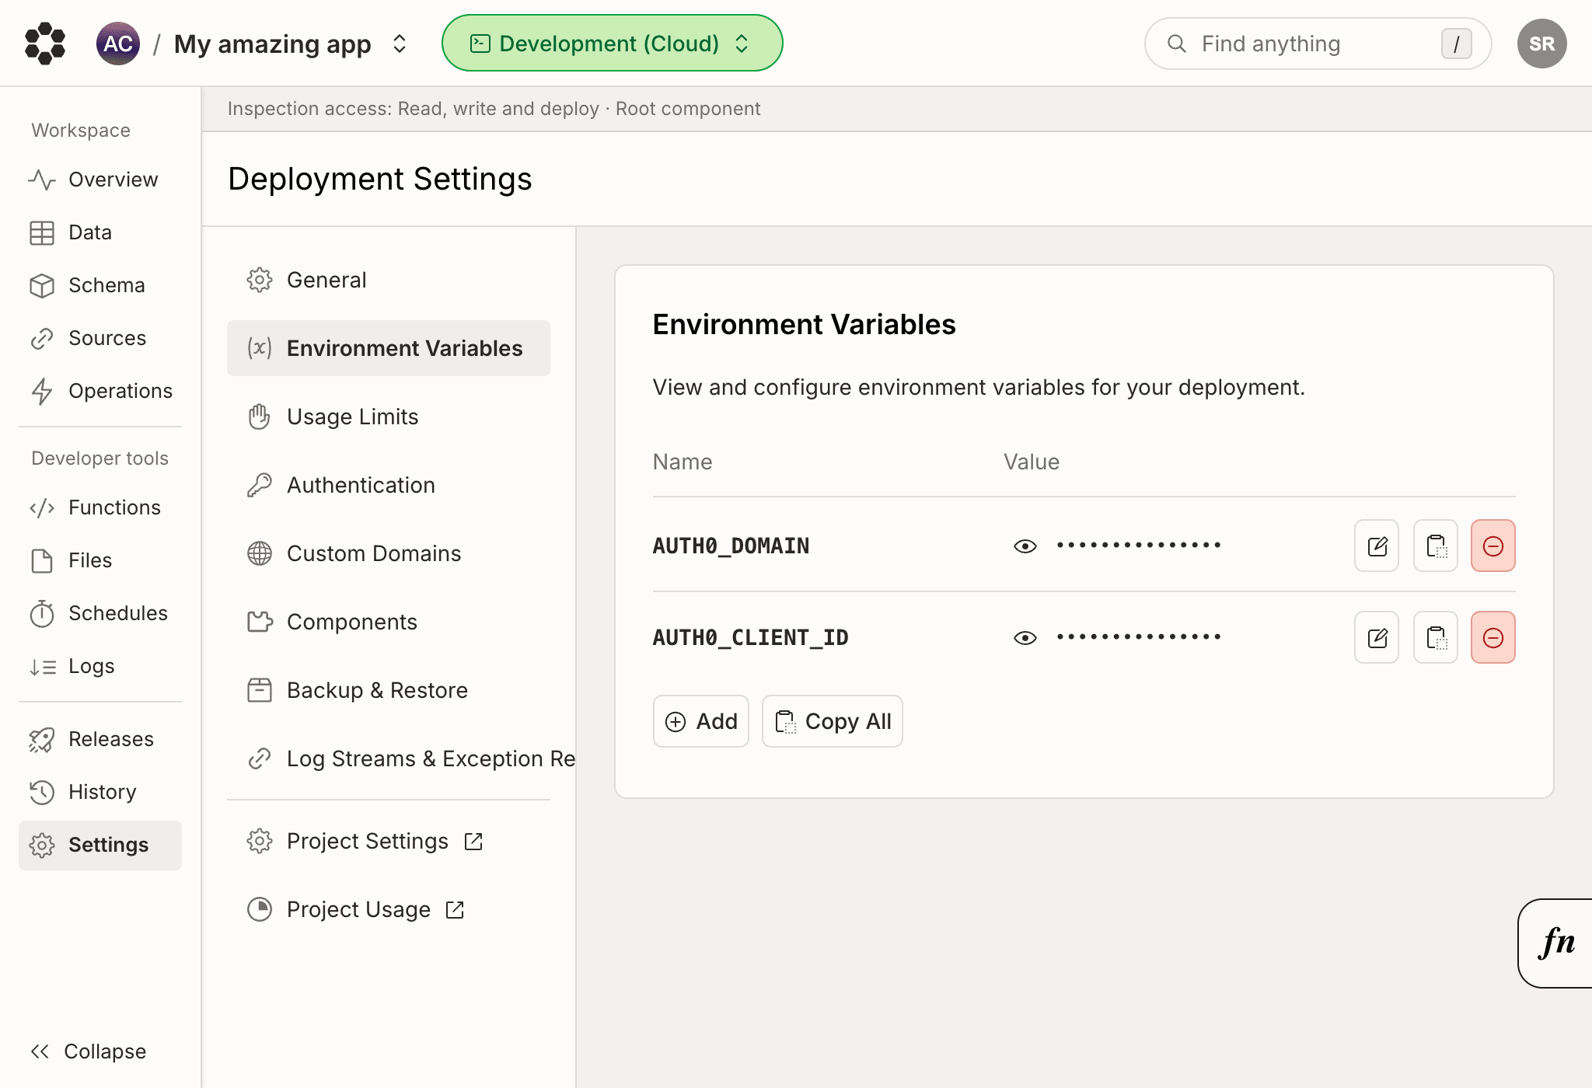Open the fn function runner button
Screen dimensions: 1592x1088
1555,943
